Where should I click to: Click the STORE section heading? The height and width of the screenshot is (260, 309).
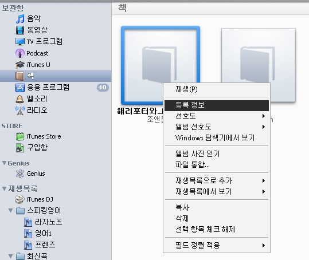(12, 126)
